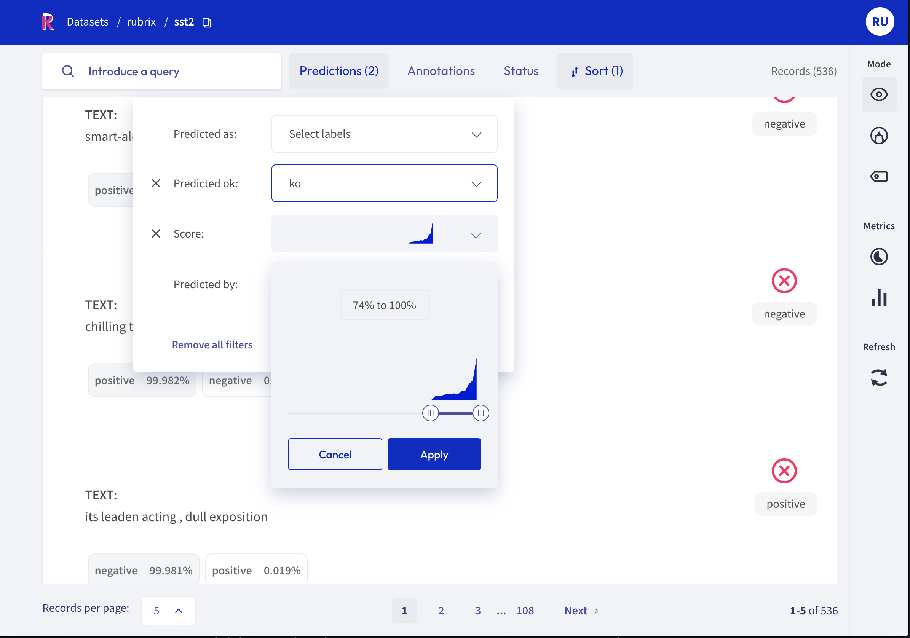The image size is (910, 638).
Task: Open the Records per page selector
Action: (168, 610)
